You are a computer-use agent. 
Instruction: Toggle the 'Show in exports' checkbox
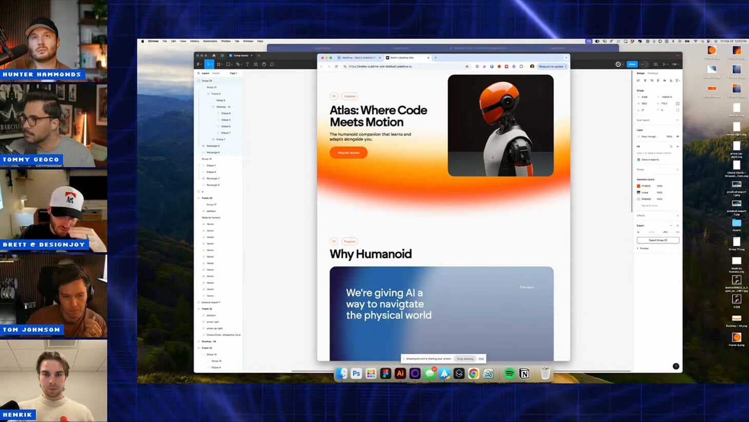pyautogui.click(x=639, y=159)
